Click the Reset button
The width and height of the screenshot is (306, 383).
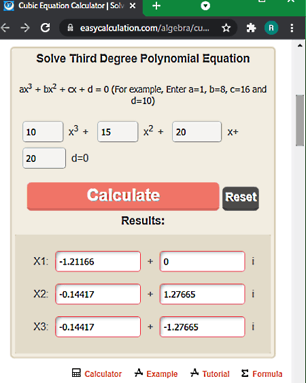[241, 198]
